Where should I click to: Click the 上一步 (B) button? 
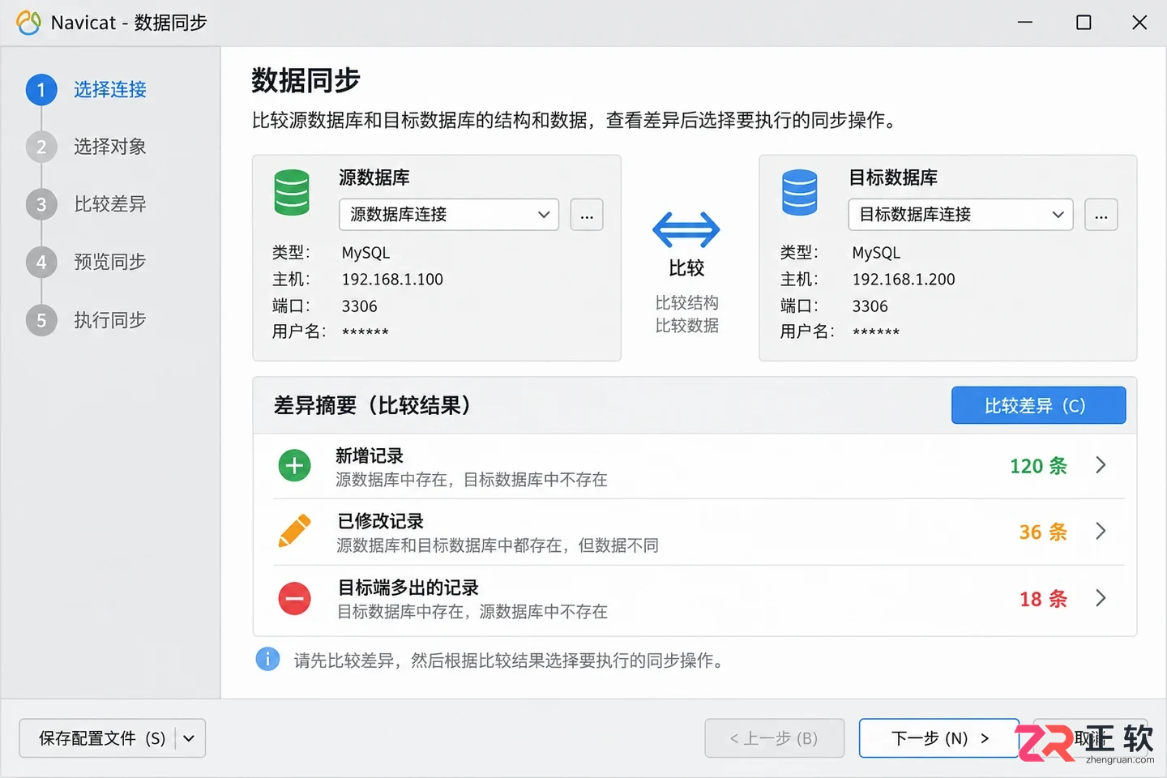[x=775, y=738]
